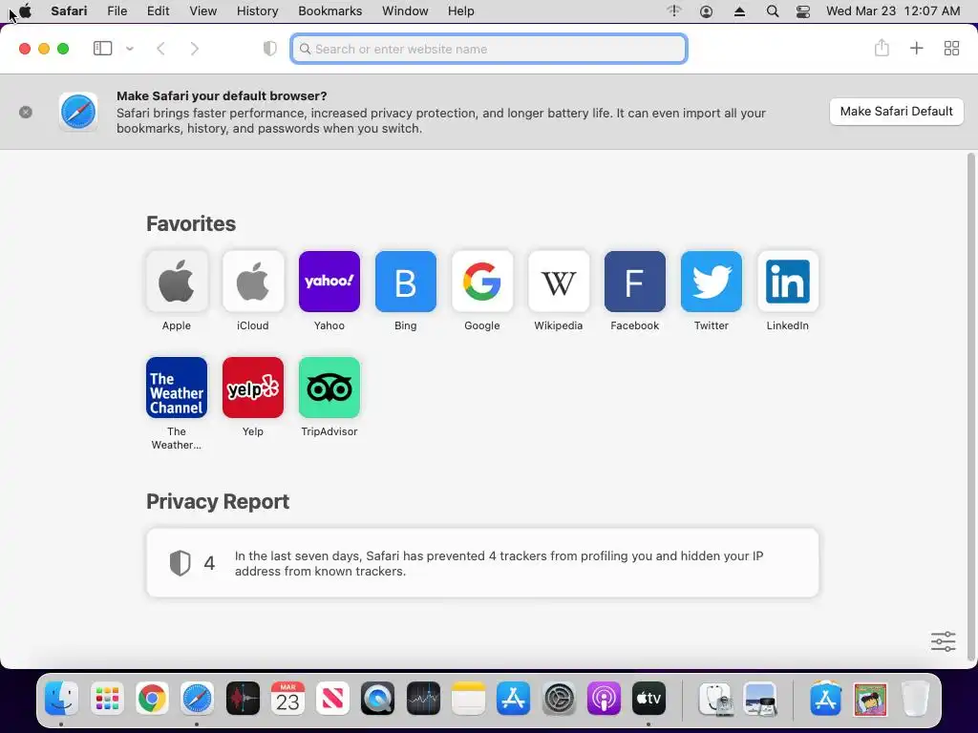Viewport: 978px width, 733px height.
Task: Open the History menu
Action: [258, 11]
